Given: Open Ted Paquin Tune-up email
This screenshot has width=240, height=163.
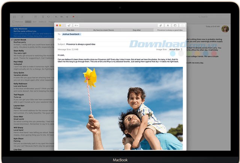Looking at the screenshot, I should click(x=32, y=98).
